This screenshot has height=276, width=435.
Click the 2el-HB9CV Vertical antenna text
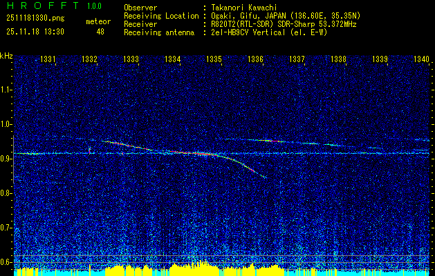click(268, 32)
